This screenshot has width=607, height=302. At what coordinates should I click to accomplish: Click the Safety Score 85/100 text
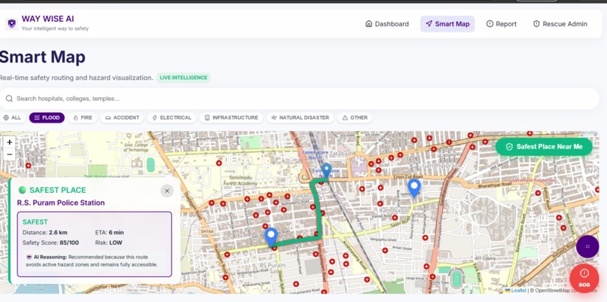50,243
